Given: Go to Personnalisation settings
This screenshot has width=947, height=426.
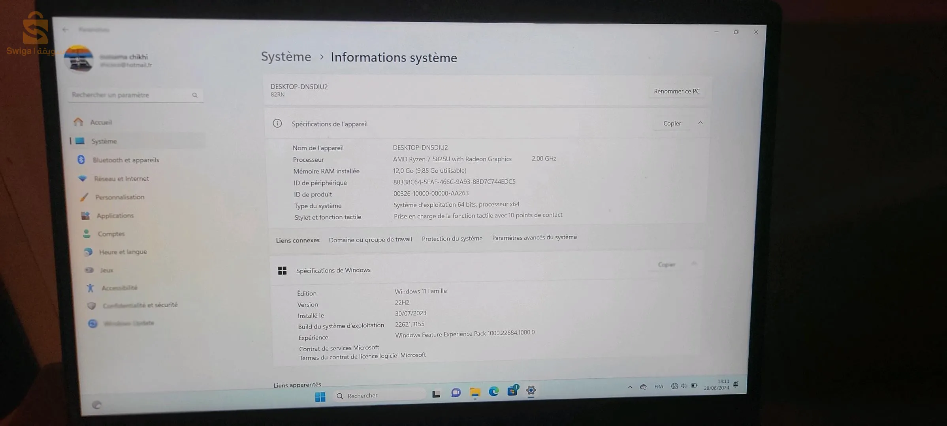Looking at the screenshot, I should point(119,197).
